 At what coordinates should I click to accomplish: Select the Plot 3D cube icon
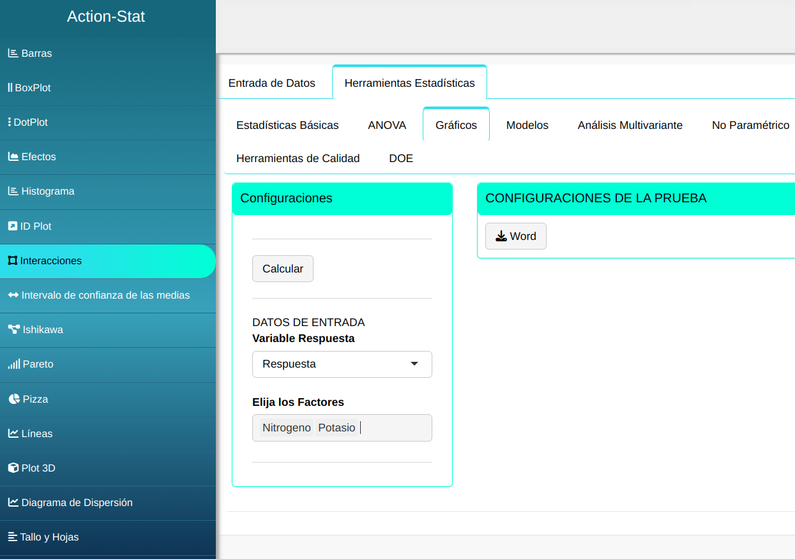(x=13, y=468)
